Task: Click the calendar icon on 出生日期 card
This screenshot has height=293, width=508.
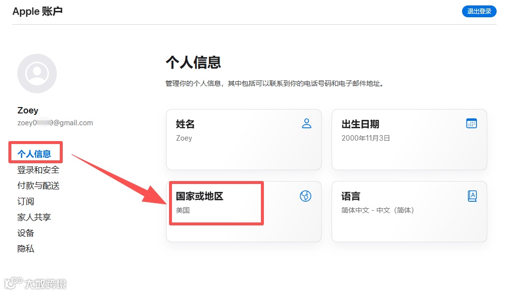Action: (x=471, y=123)
